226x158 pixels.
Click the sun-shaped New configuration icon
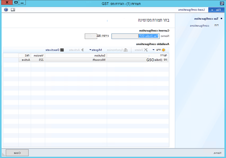(164, 50)
